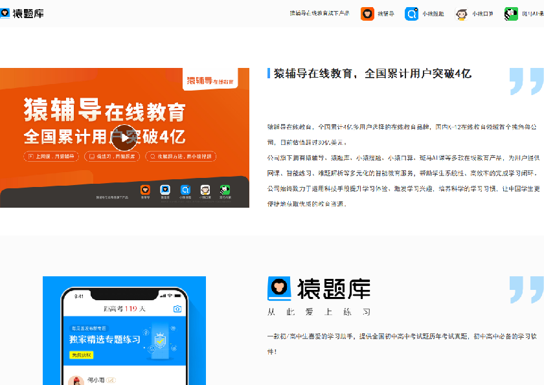Open the 独家精选专题练习 banner in phone mockup

point(124,341)
